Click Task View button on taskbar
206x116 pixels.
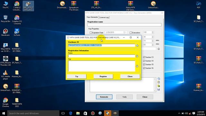tap(63, 113)
